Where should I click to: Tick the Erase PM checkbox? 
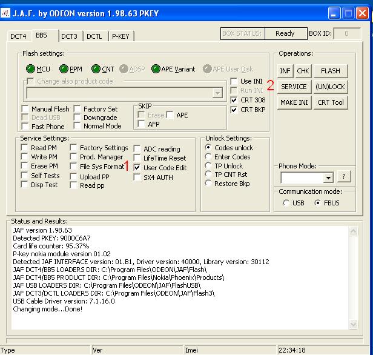click(x=24, y=165)
